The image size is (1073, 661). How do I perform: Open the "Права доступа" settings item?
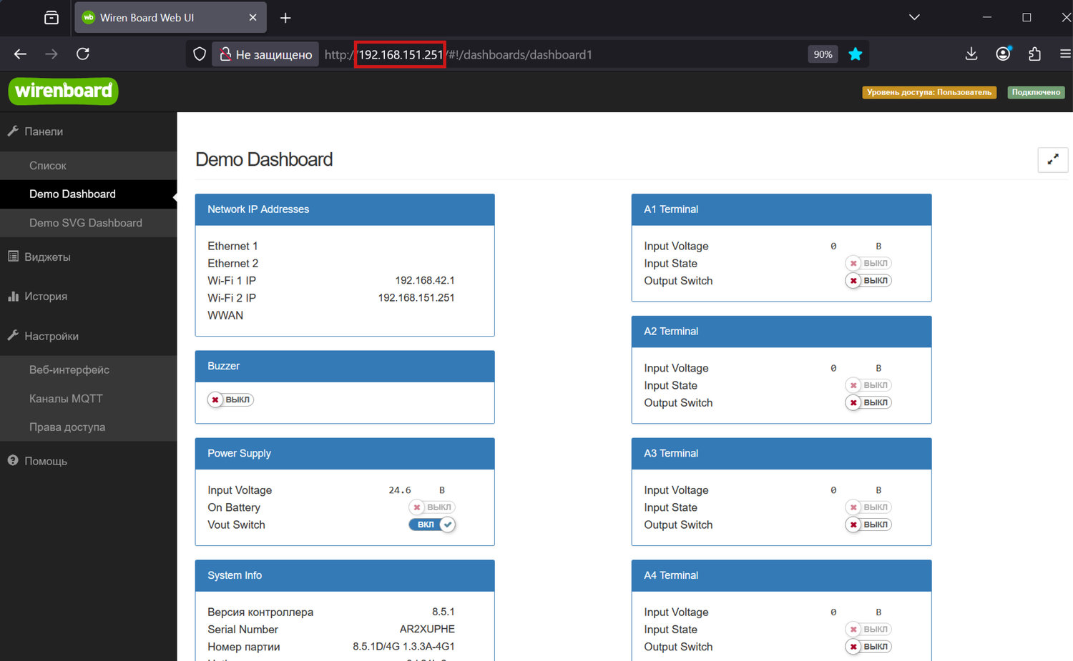pos(88,427)
